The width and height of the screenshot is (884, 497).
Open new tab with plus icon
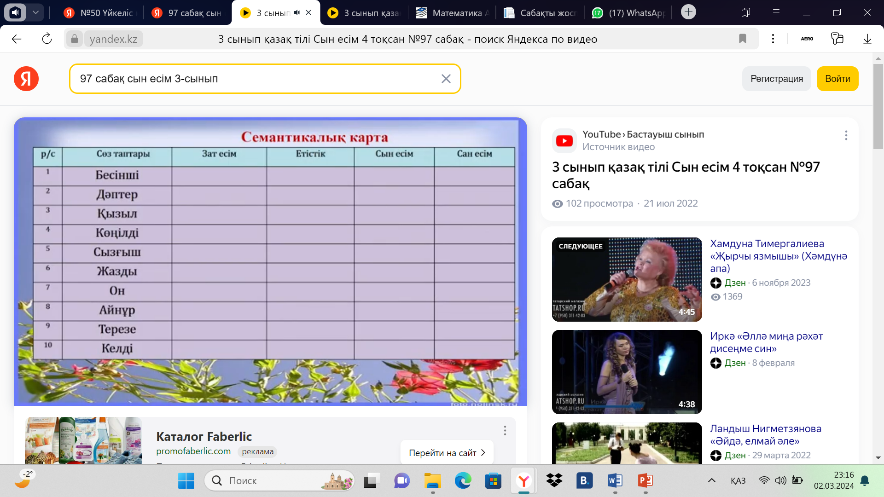688,12
